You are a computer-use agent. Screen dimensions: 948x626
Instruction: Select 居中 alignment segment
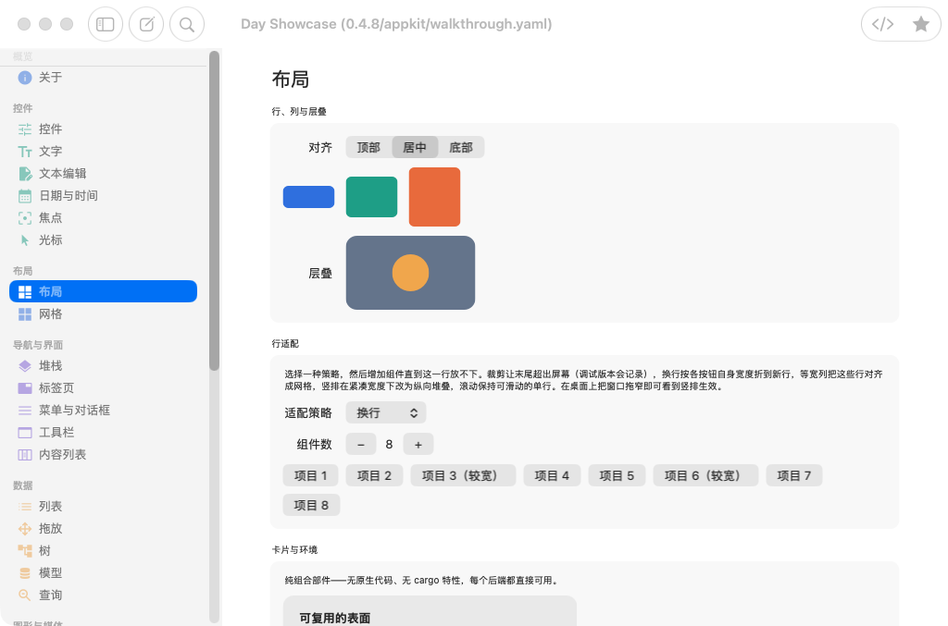tap(415, 147)
